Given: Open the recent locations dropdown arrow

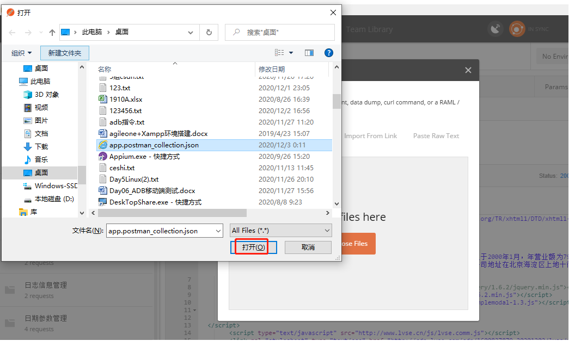Looking at the screenshot, I should (x=41, y=33).
